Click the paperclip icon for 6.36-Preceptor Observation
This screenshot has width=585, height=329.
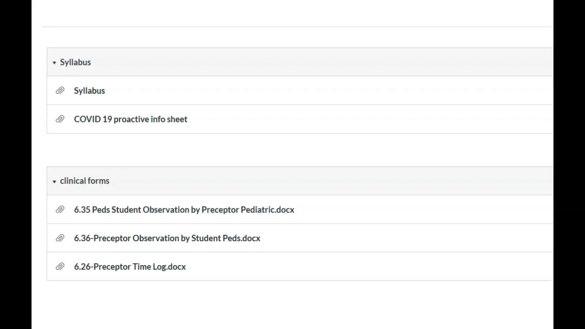[60, 238]
